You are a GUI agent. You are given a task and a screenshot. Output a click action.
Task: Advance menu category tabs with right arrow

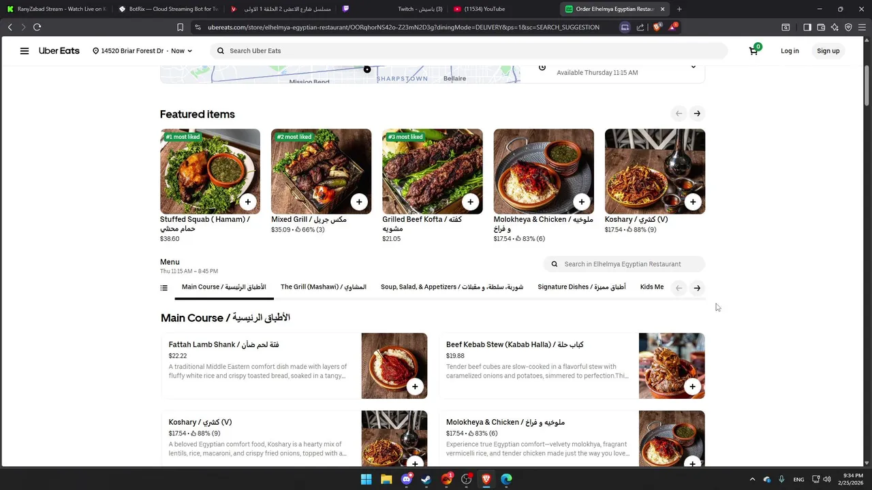697,288
